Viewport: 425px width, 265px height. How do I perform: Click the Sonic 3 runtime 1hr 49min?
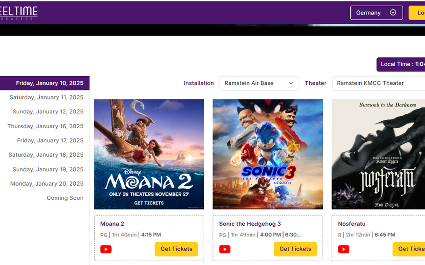243,235
